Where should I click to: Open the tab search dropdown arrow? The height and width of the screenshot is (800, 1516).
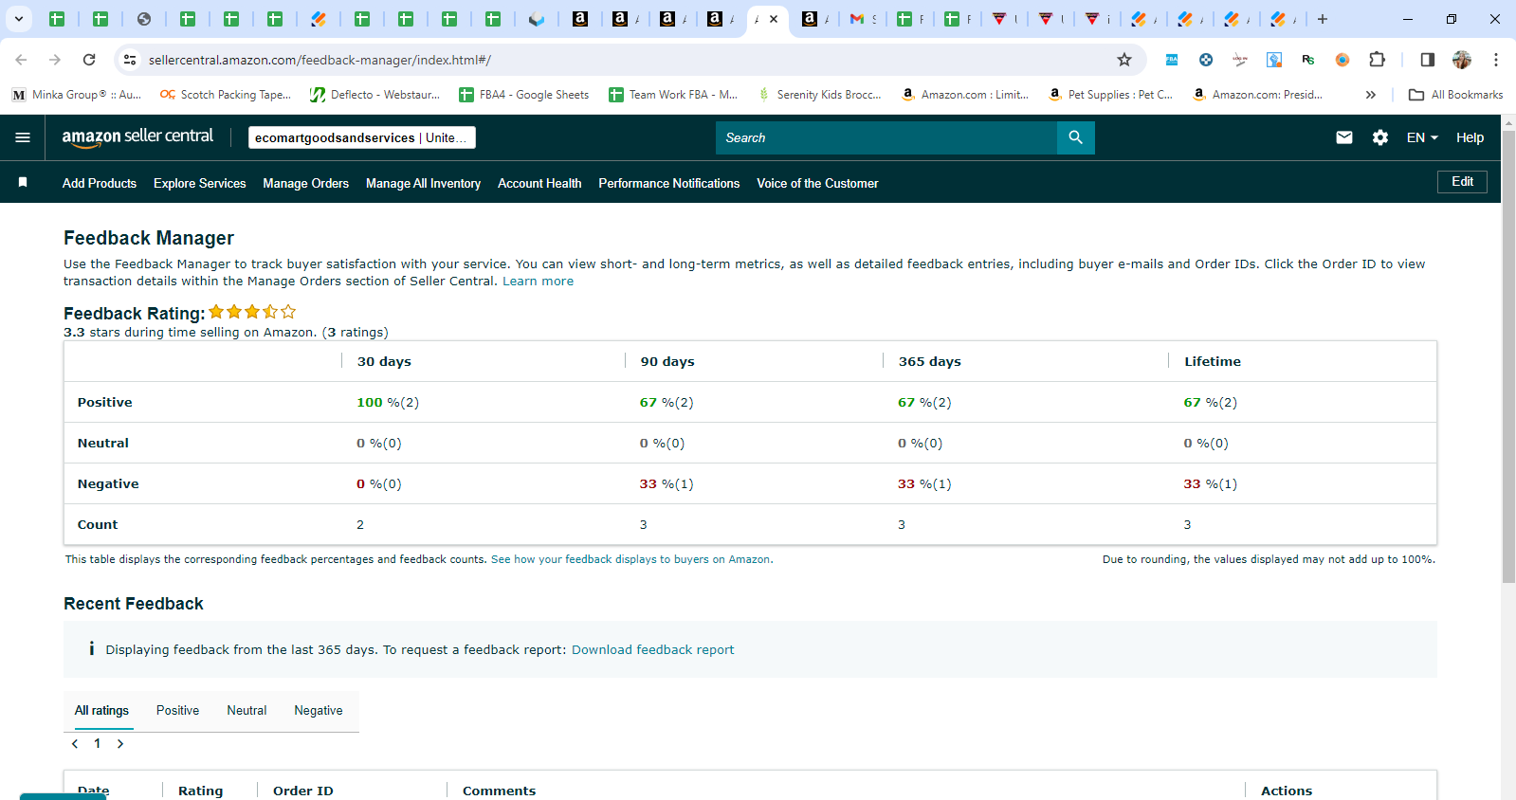[x=19, y=19]
